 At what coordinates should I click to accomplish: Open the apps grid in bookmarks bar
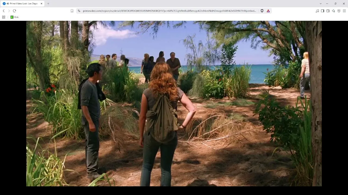tap(4, 17)
